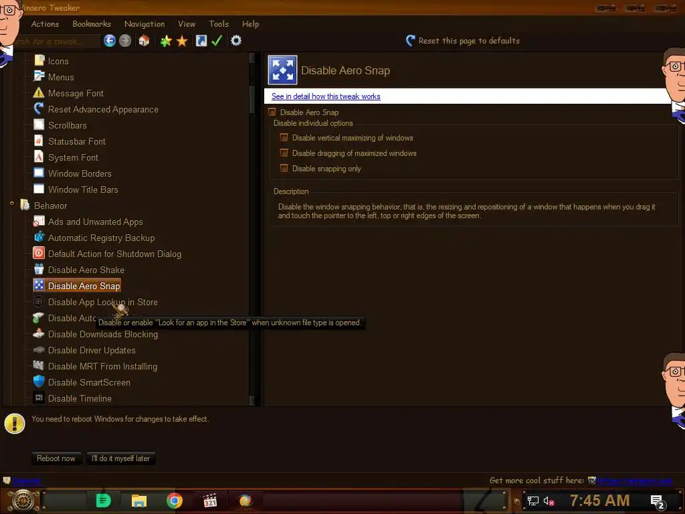
Task: Open bookmarks with the gold star icon
Action: tap(182, 41)
